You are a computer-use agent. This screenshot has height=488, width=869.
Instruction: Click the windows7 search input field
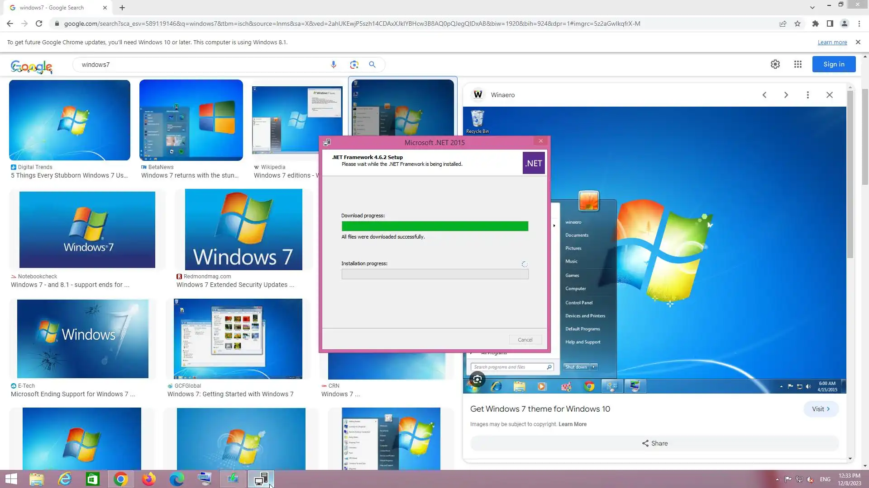coord(199,65)
